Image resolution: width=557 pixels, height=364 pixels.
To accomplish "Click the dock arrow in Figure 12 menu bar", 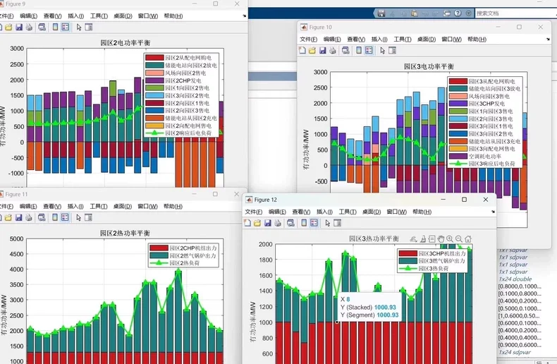I will click(493, 212).
